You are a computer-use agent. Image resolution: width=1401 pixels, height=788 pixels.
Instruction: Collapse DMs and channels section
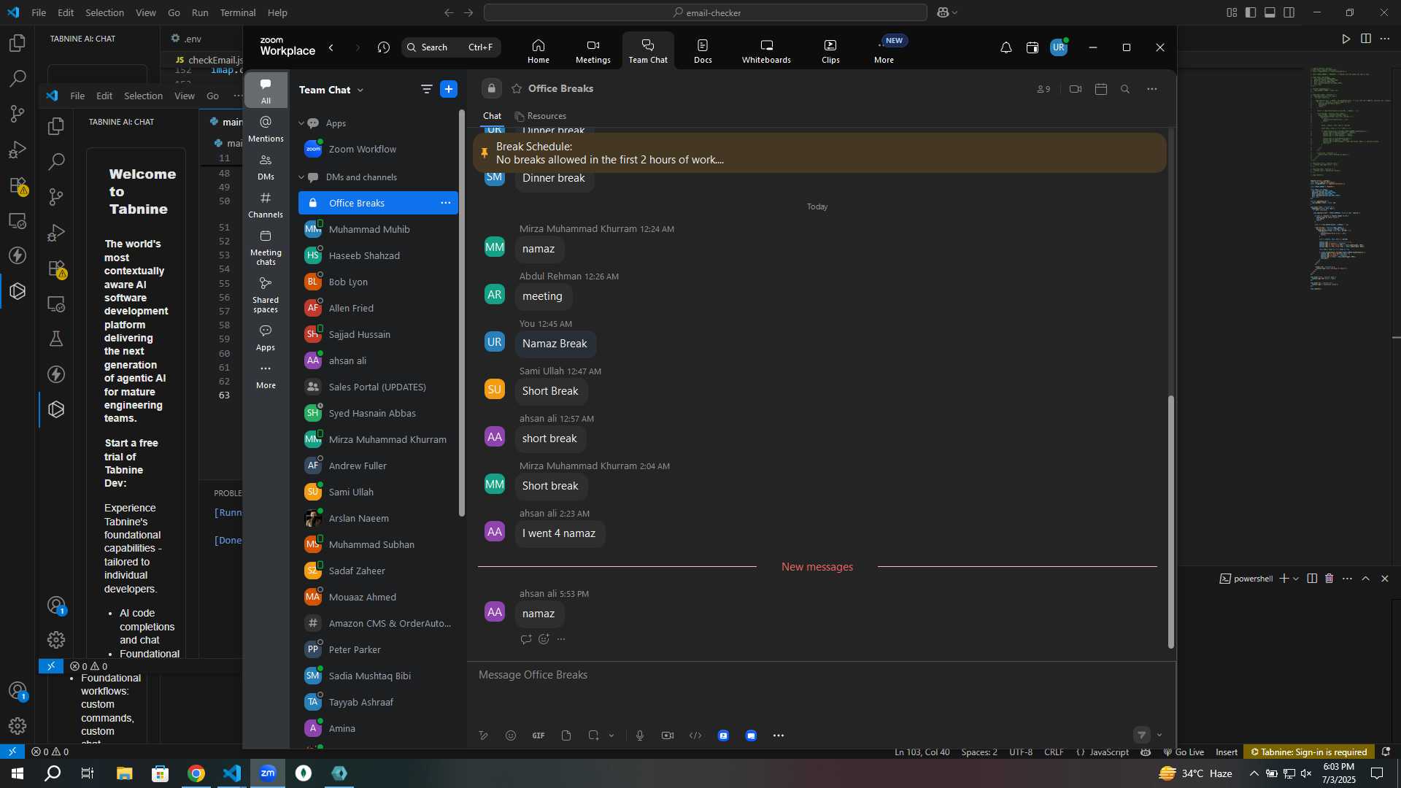tap(301, 177)
